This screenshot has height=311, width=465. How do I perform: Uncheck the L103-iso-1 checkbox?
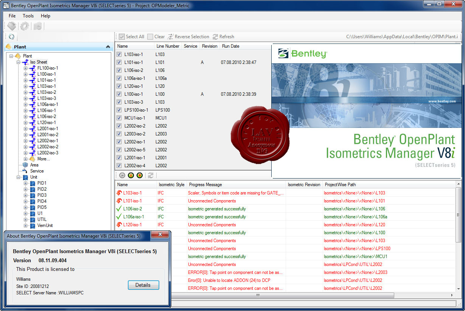click(119, 54)
